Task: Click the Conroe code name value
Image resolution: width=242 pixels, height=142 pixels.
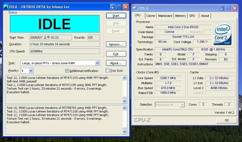Action: click(169, 32)
